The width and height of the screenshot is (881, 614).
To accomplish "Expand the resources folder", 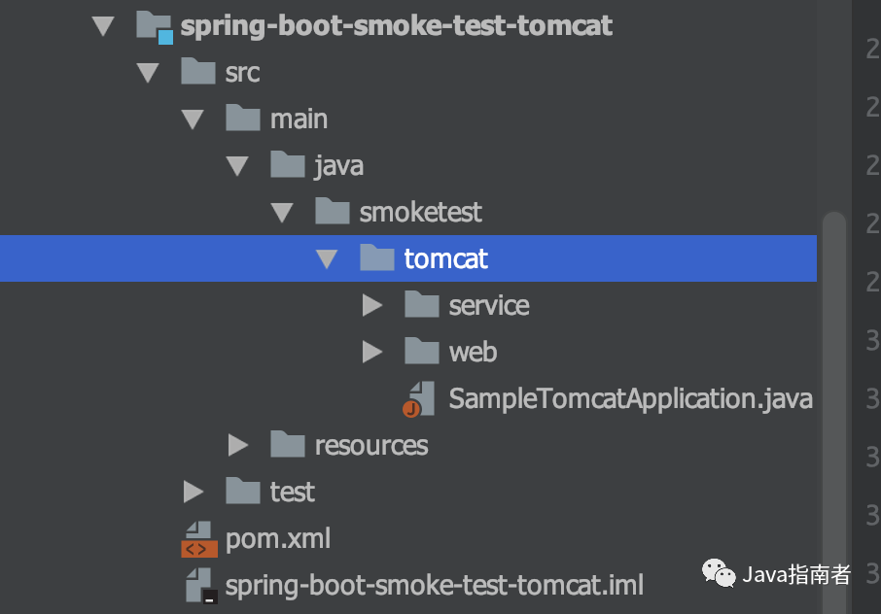I will click(238, 445).
